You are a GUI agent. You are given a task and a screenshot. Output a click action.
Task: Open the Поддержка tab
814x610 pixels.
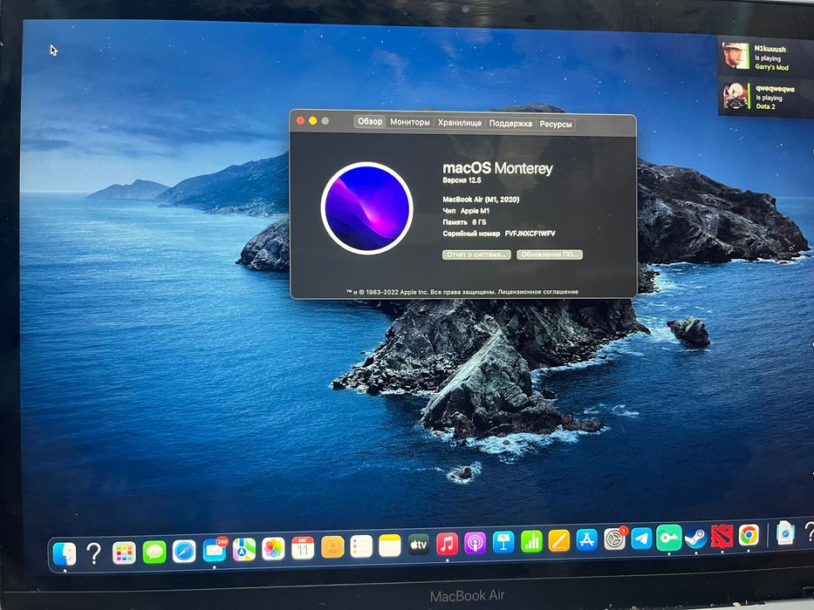click(510, 124)
